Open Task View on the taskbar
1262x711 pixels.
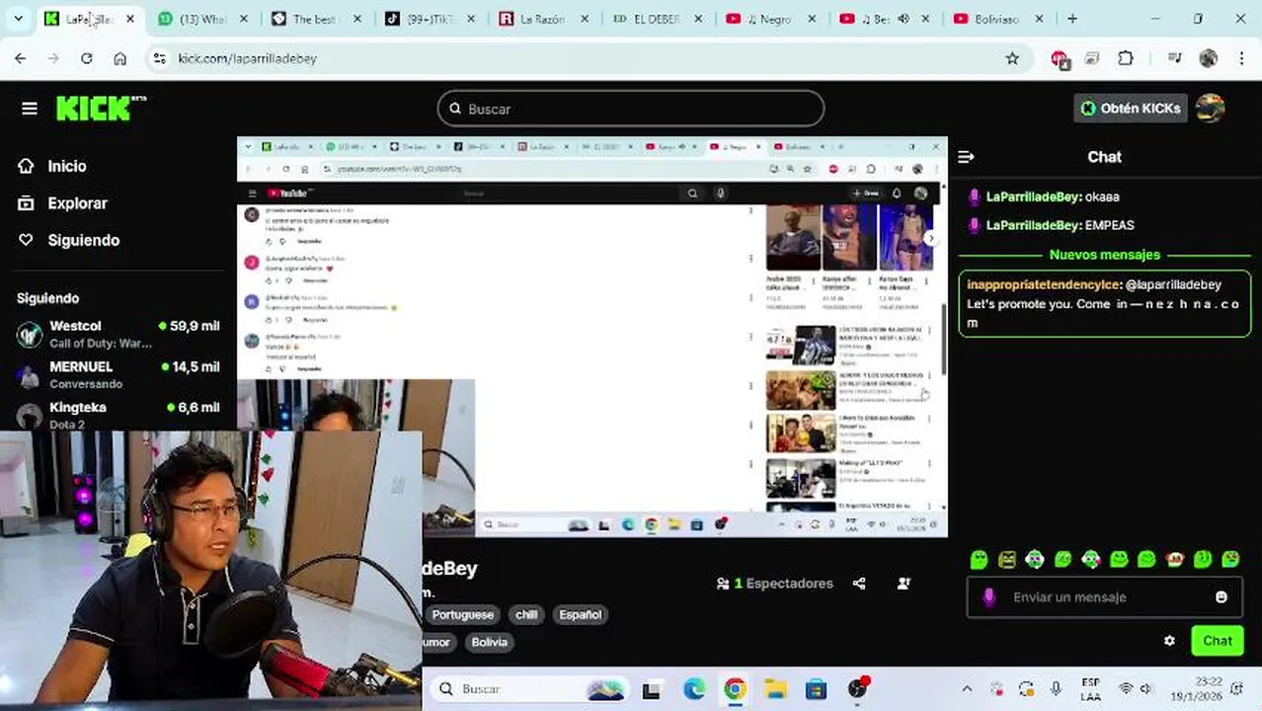(652, 689)
